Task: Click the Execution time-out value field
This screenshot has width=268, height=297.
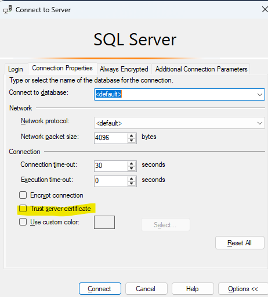Action: (111, 181)
